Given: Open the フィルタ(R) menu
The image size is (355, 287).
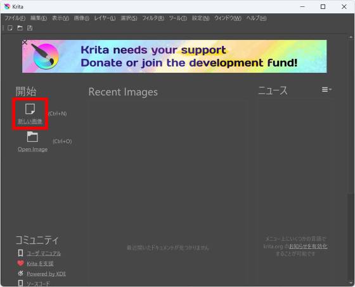Looking at the screenshot, I should (x=153, y=18).
